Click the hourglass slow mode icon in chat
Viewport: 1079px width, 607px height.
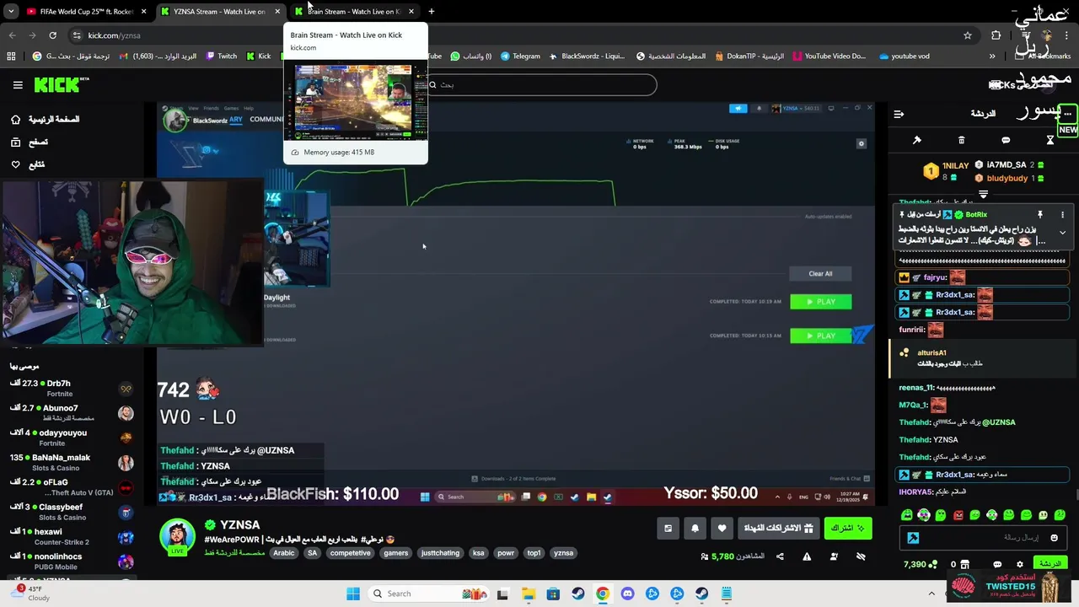[x=1050, y=140]
